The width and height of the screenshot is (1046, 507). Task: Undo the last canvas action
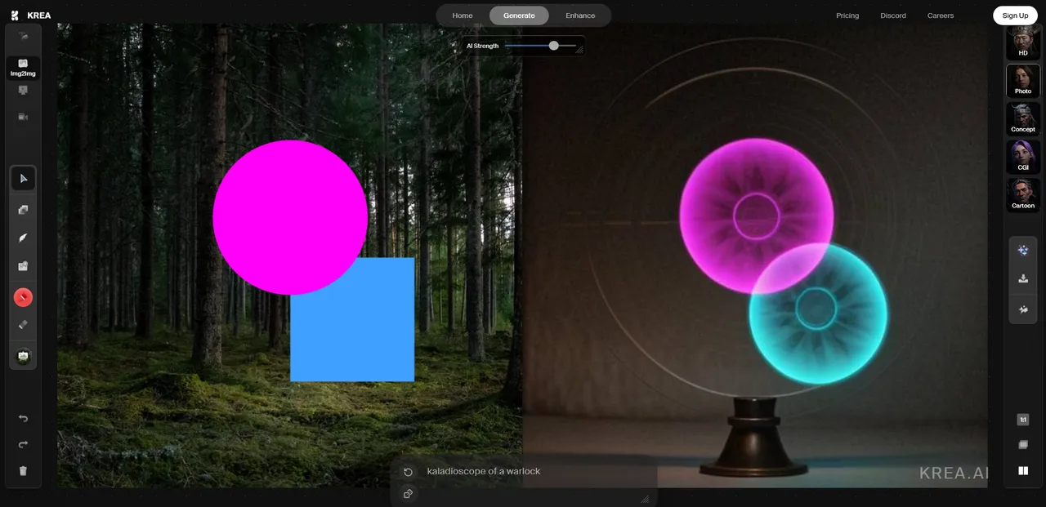tap(23, 419)
